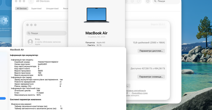
Task: Click the Apple M3 processor value
Action: click(x=101, y=43)
